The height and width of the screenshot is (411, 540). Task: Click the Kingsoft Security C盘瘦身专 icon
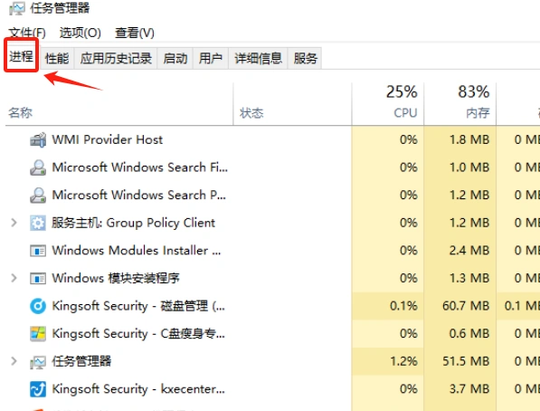pos(38,334)
